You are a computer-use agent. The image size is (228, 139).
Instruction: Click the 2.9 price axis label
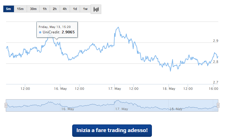coord(216,41)
